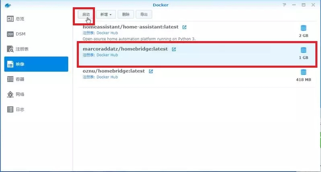321x172 pixels.
Task: Open the 总览 overview tab
Action: coord(36,19)
